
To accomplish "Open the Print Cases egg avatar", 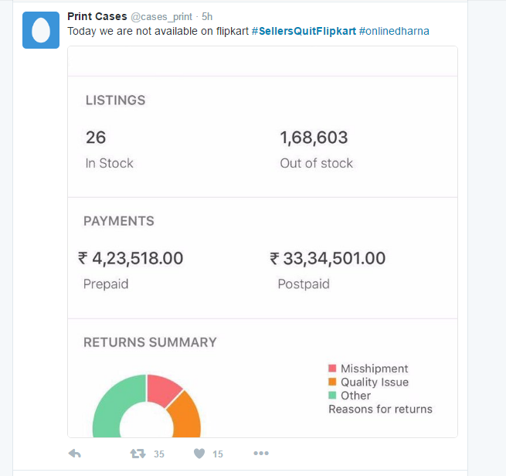I will (x=41, y=30).
